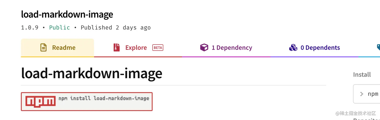Click the Published 2 days ago text

point(115,27)
